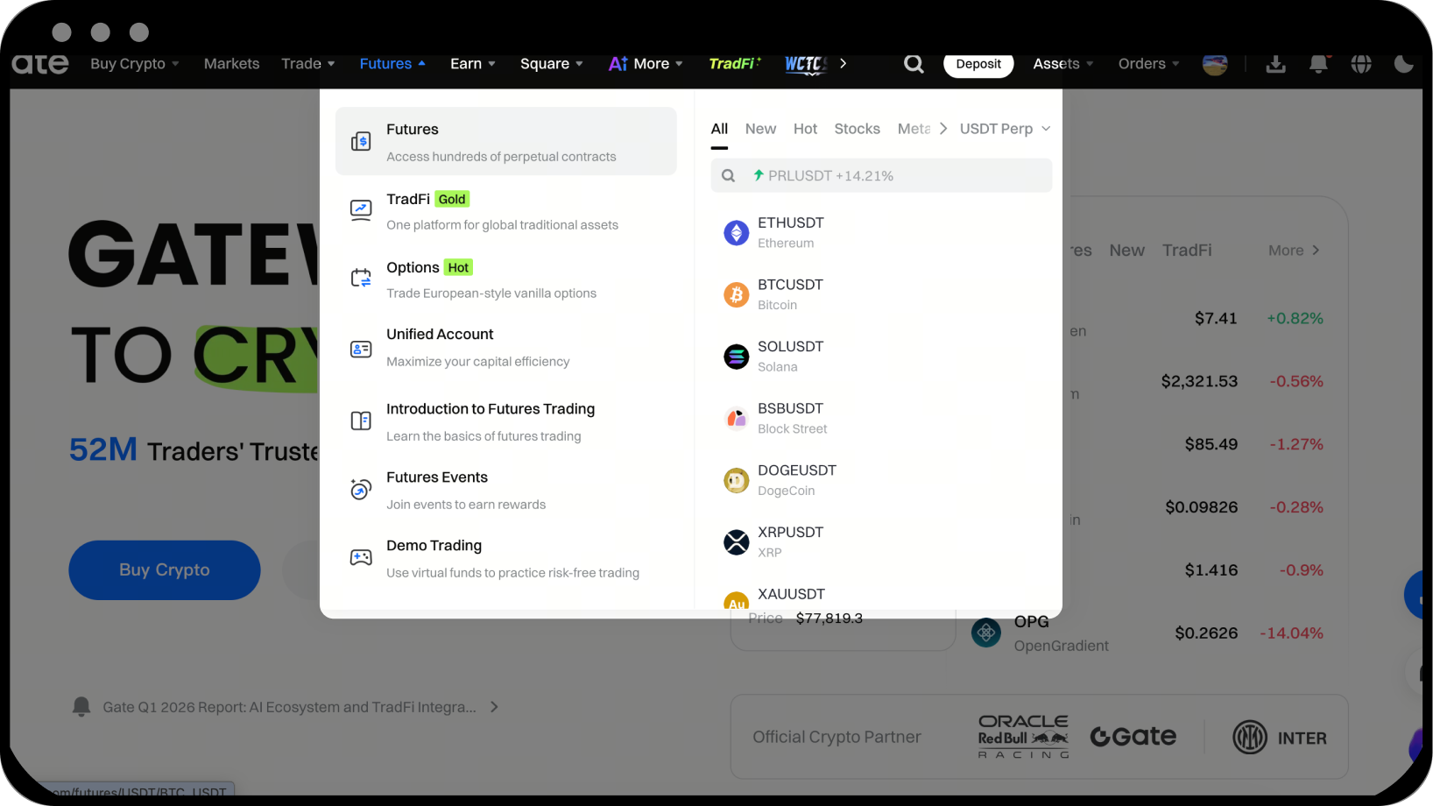This screenshot has height=806, width=1433.
Task: Click the Deposit button
Action: (x=978, y=64)
